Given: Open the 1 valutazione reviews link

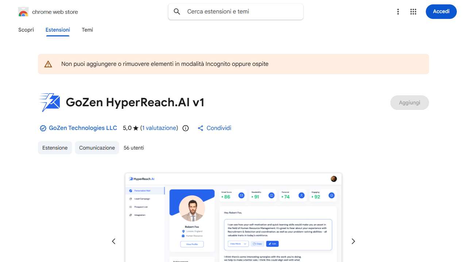Looking at the screenshot, I should click(x=159, y=128).
